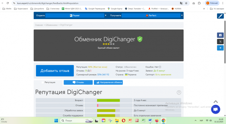The width and height of the screenshot is (226, 124).
Task: Switch to the Отзывы tab
Action: tap(78, 83)
